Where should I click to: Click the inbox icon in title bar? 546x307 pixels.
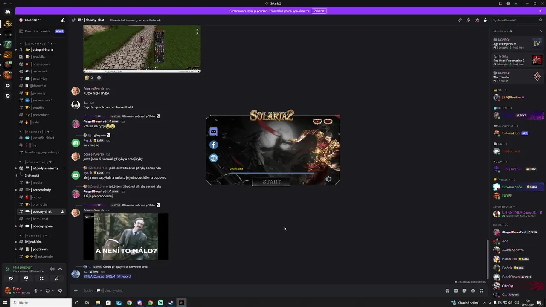(501, 3)
